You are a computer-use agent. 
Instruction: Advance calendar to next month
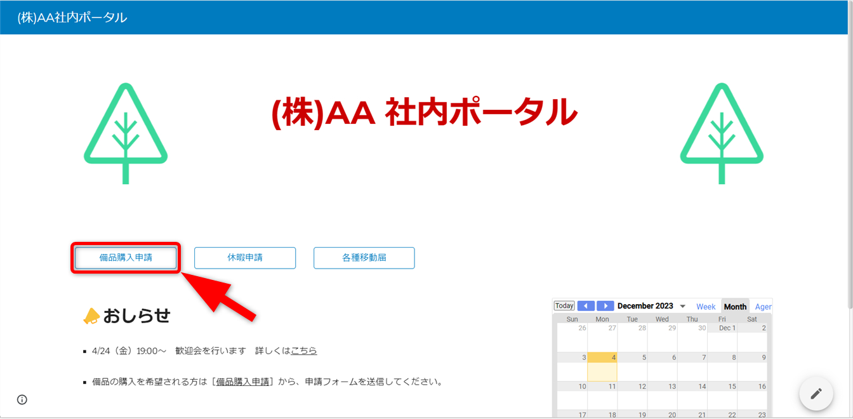pyautogui.click(x=605, y=306)
